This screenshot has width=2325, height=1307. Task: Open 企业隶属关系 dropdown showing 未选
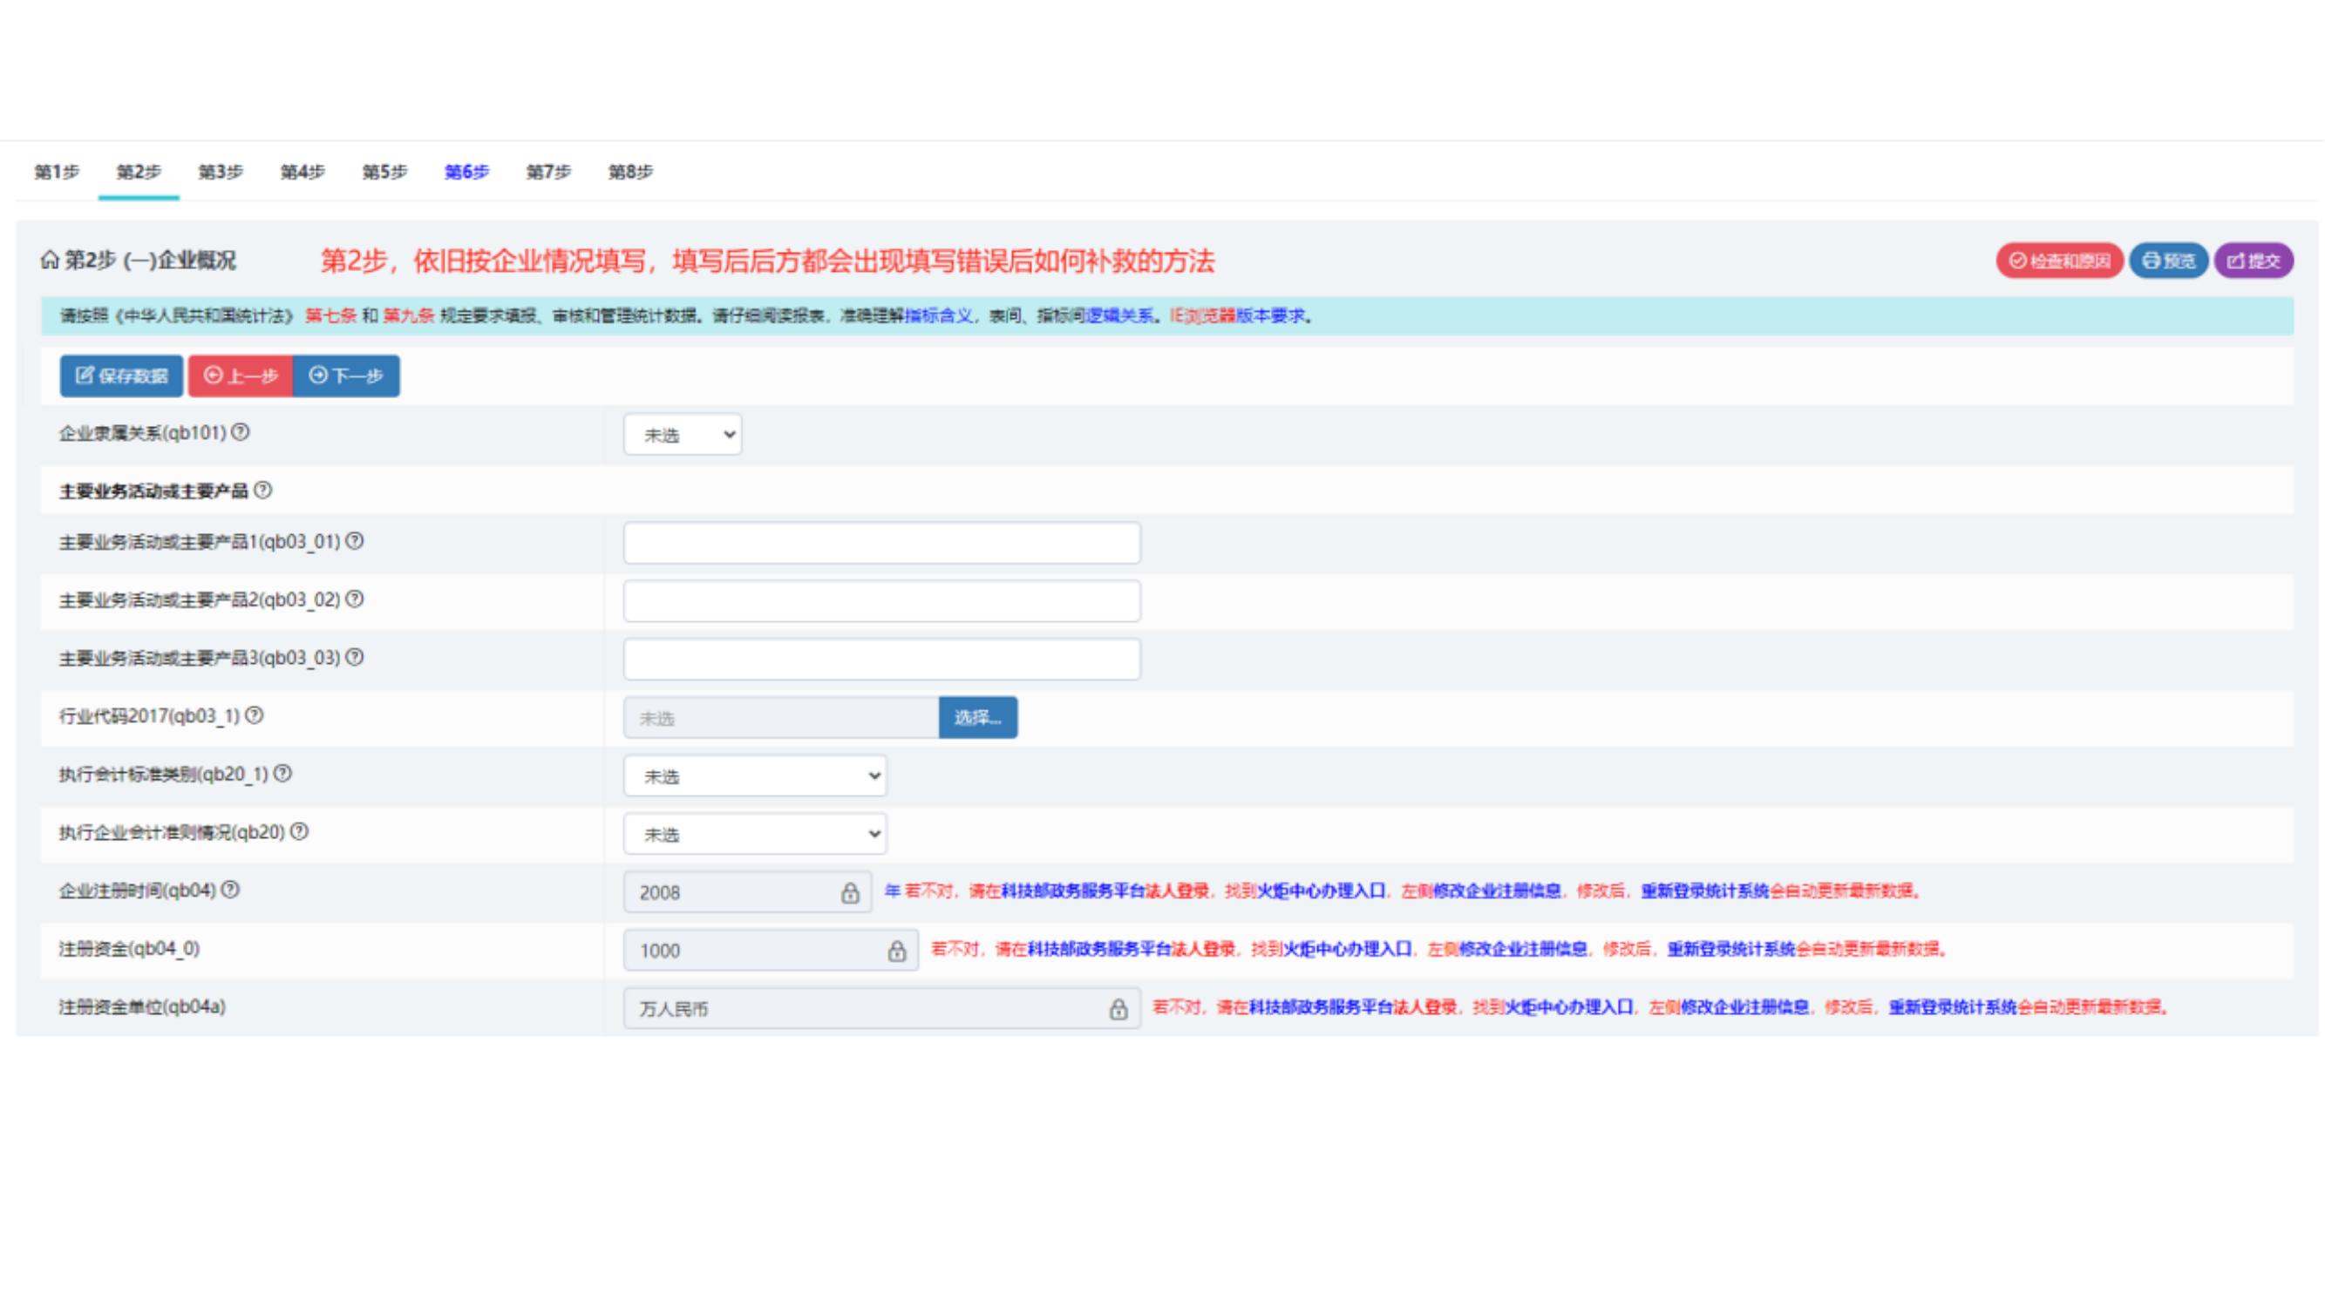point(683,435)
